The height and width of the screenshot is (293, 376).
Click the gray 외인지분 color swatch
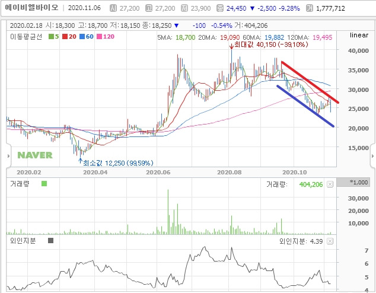coord(50,240)
